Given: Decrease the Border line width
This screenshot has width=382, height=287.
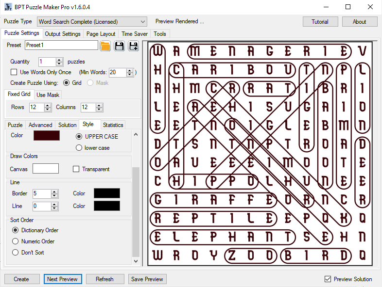Looking at the screenshot, I should click(54, 196).
